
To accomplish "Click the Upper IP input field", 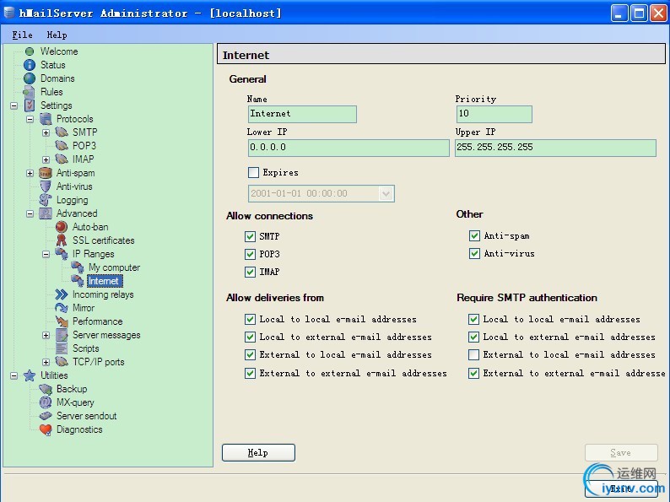I will (x=555, y=148).
